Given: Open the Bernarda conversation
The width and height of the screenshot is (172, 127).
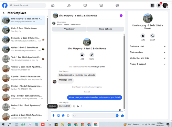Looking at the screenshot, I should coord(23,40).
